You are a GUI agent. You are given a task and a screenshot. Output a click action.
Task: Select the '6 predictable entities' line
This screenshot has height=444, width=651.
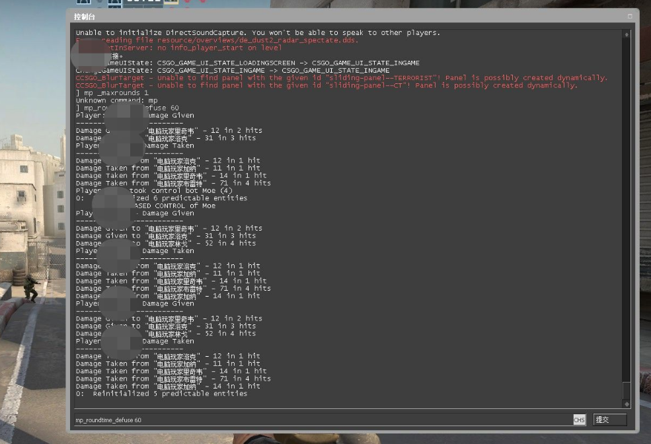[x=161, y=198]
